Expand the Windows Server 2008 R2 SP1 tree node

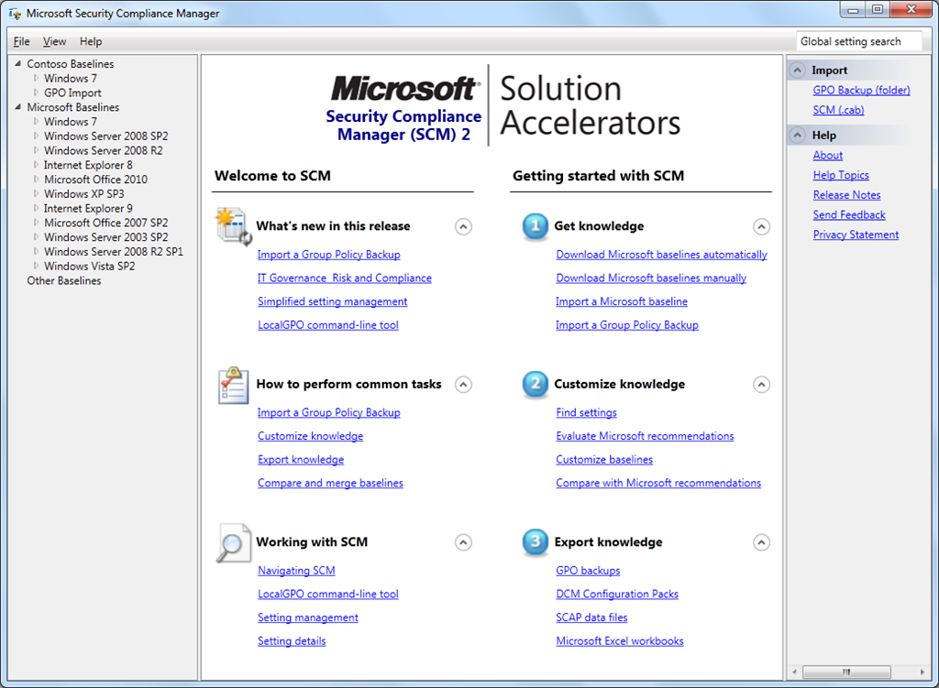coord(37,252)
